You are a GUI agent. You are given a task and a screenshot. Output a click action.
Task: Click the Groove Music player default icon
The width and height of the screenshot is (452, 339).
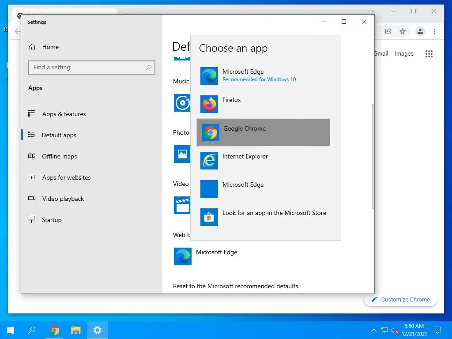pos(182,102)
